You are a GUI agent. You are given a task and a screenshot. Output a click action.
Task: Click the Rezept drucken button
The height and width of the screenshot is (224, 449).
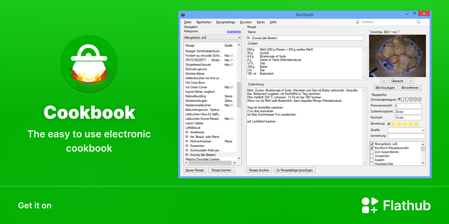point(259,170)
